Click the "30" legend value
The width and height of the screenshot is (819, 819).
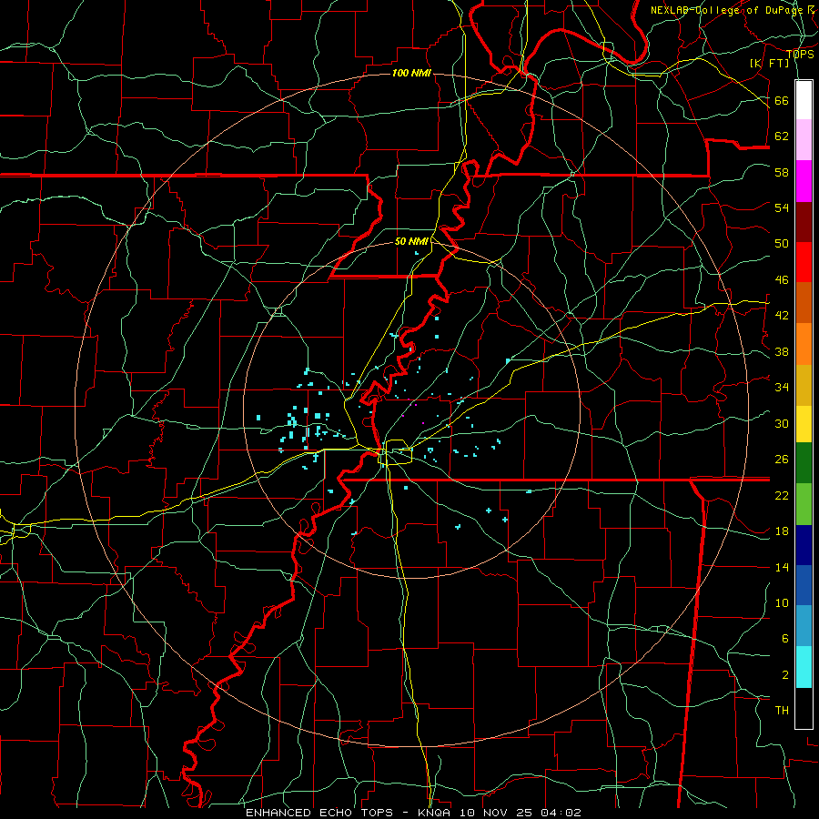click(782, 423)
